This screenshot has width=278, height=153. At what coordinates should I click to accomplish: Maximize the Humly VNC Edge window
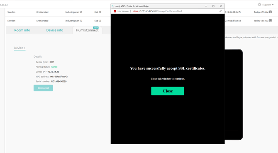click(x=213, y=6)
